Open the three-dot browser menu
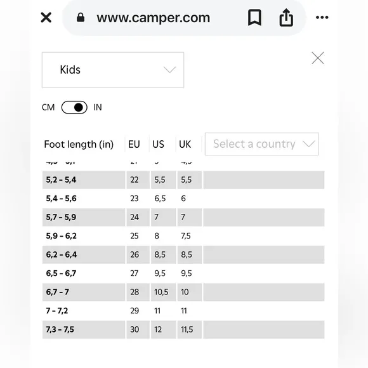The image size is (368, 368). [322, 17]
